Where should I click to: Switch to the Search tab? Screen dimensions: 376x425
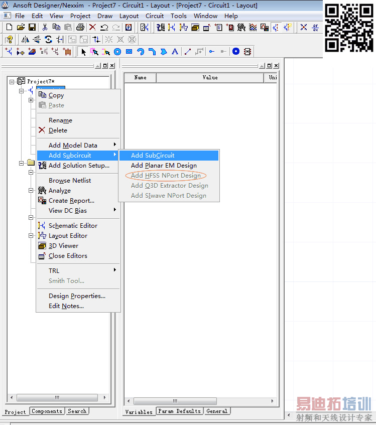pos(77,411)
